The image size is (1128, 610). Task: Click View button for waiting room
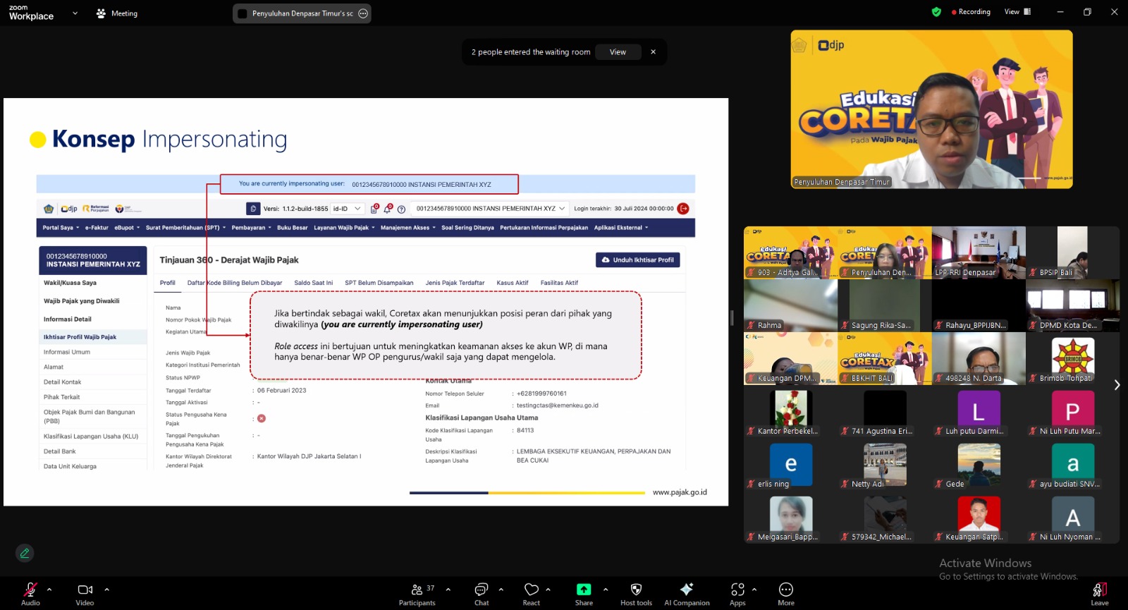point(618,52)
